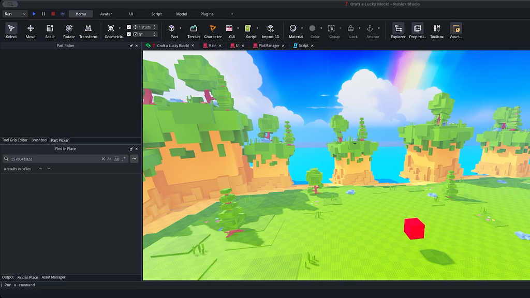Click the gray Color swatch
The image size is (530, 298).
[312, 28]
